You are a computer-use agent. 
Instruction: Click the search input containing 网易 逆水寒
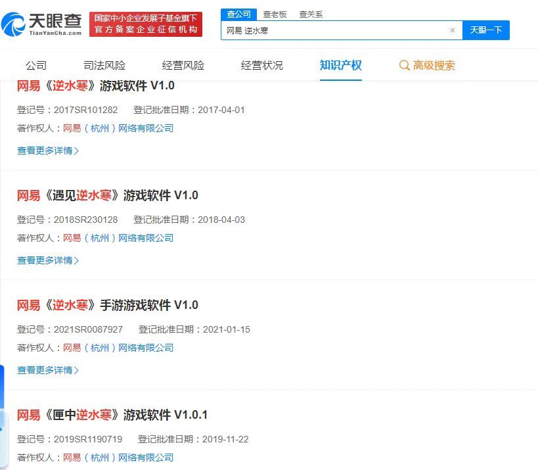[x=328, y=30]
